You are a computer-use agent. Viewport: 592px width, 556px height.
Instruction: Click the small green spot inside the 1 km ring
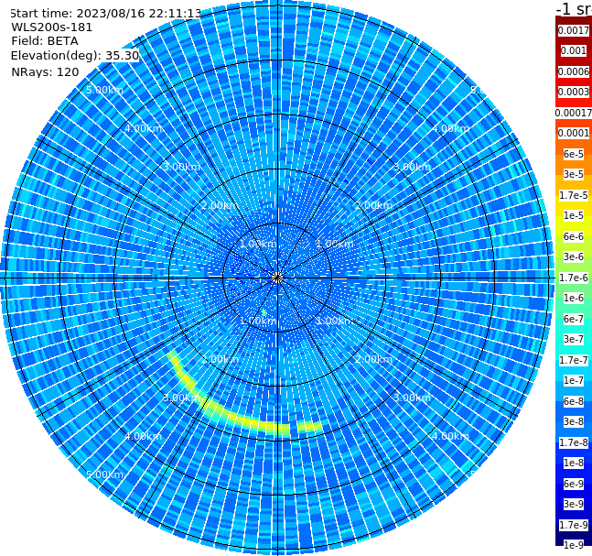coord(264,312)
